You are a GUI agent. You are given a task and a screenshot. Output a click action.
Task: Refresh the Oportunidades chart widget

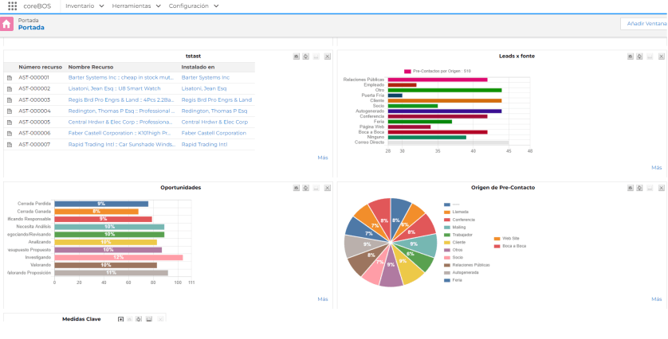(306, 188)
